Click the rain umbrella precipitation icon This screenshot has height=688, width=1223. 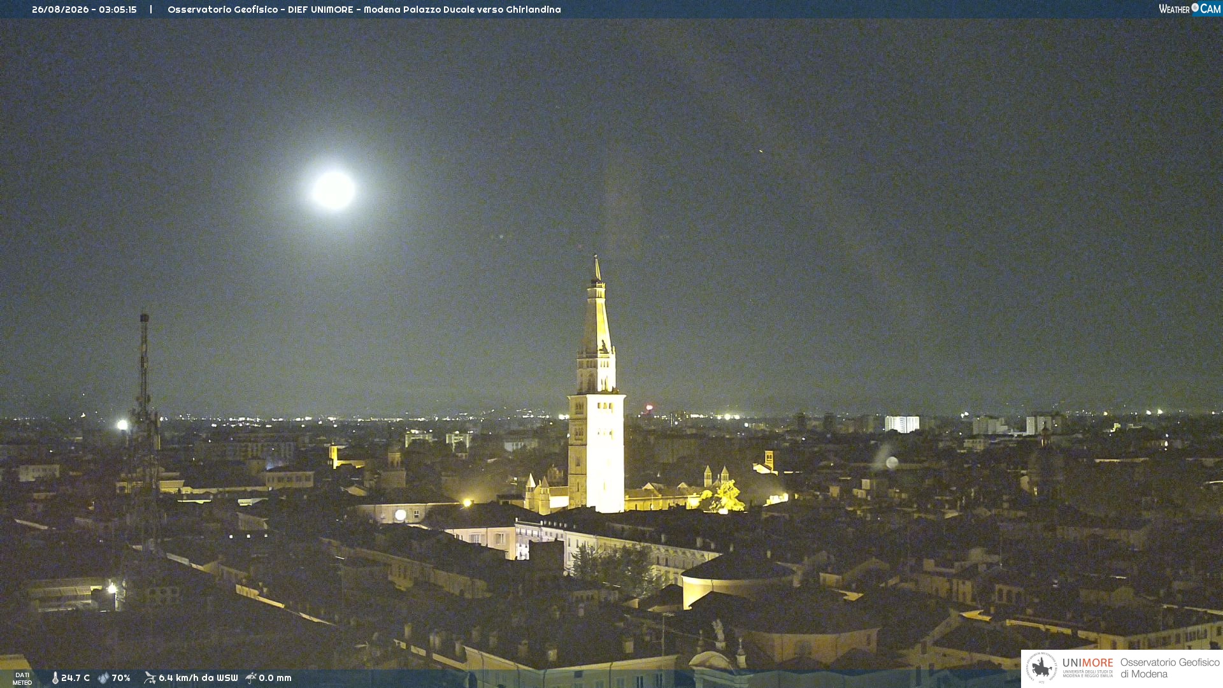click(251, 678)
